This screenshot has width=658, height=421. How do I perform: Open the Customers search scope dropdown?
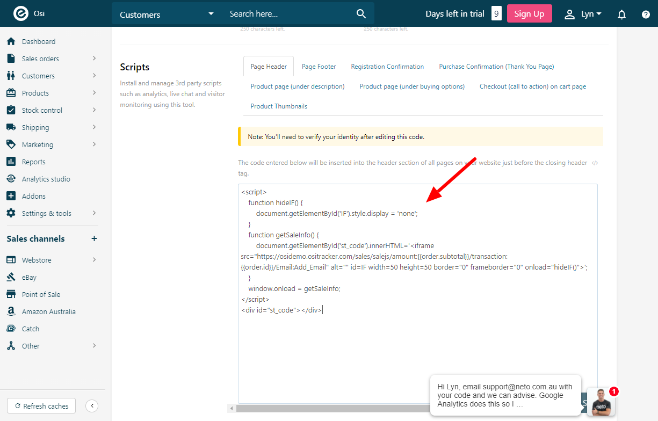click(166, 14)
